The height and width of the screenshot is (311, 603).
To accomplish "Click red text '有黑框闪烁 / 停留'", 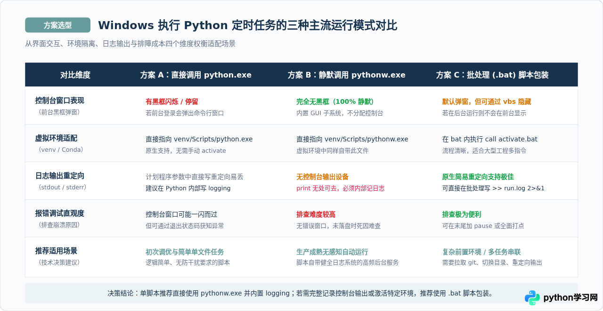I will point(172,101).
